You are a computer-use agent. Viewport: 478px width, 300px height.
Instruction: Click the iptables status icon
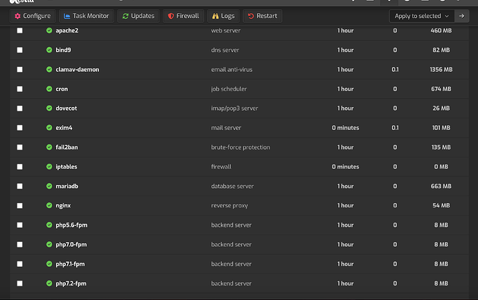(x=49, y=167)
